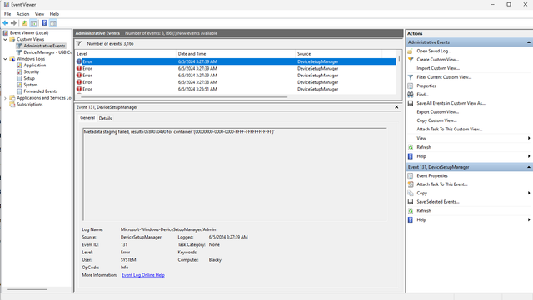533x300 pixels.
Task: Click Save Selected Events action
Action: (x=438, y=202)
